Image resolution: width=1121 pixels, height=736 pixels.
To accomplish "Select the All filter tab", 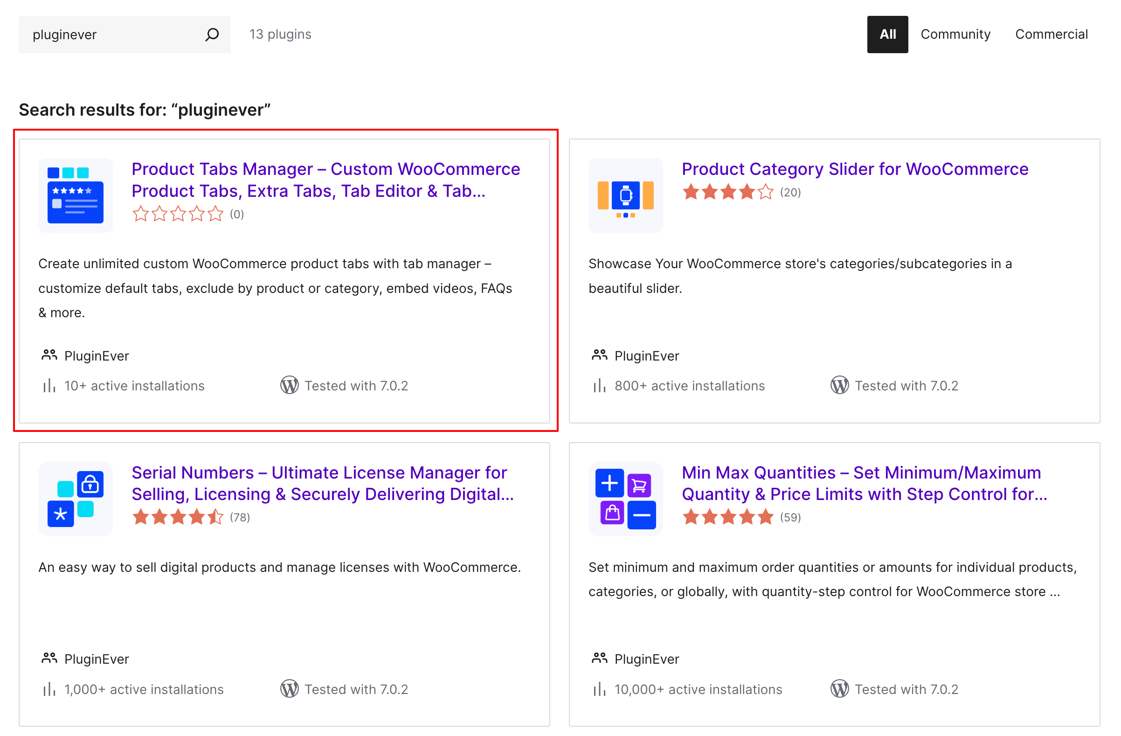I will tap(887, 35).
